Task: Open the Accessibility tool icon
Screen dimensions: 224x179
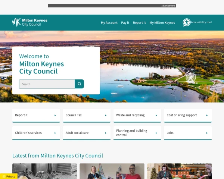Action: 187,22
